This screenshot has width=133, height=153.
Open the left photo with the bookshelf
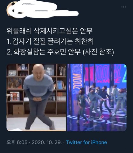[36, 98]
